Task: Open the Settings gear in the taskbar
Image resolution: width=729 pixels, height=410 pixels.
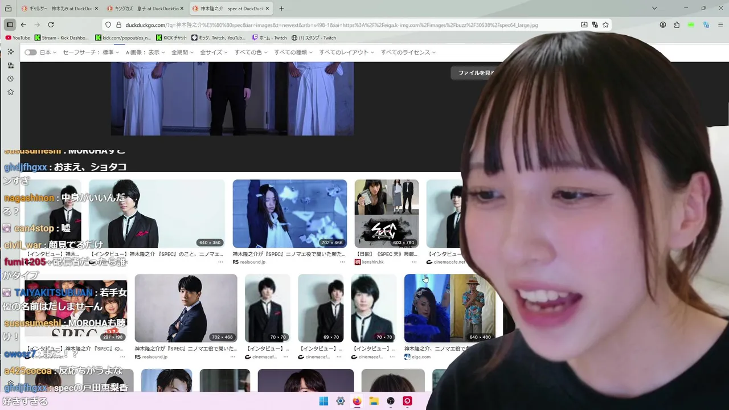Action: coord(341,401)
